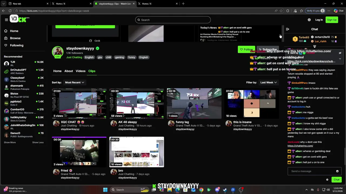346x194 pixels.
Task: Expand the Sort by Most Recent dropdown
Action: pos(75,82)
